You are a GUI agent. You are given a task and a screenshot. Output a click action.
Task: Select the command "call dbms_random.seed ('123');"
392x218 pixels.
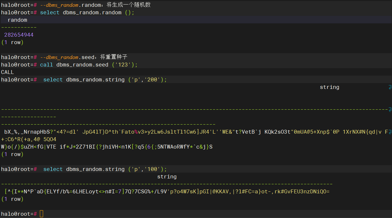click(89, 65)
